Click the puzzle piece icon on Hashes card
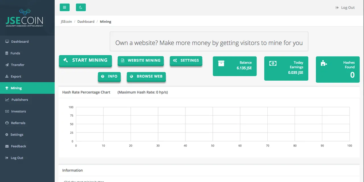This screenshot has width=364, height=182. pos(324,63)
